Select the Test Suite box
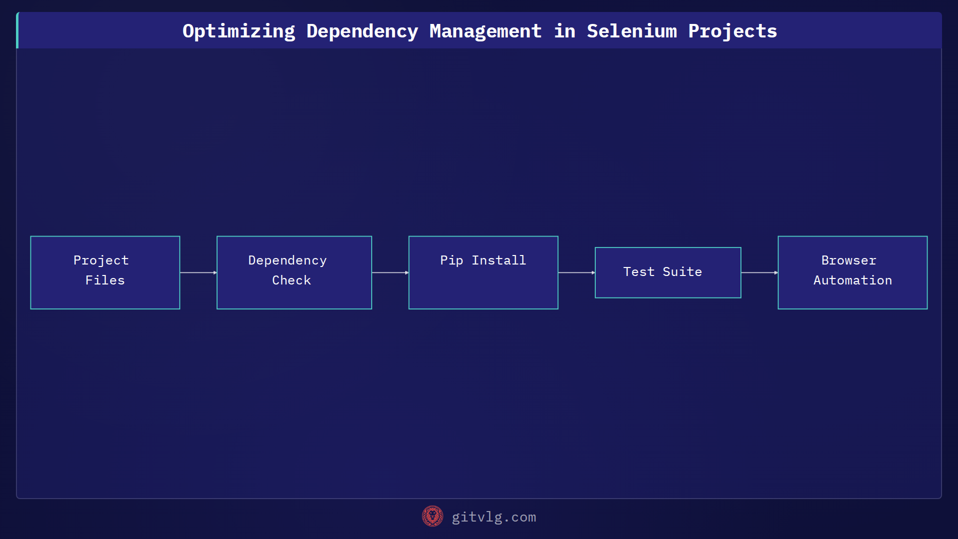The width and height of the screenshot is (958, 539). tap(668, 272)
